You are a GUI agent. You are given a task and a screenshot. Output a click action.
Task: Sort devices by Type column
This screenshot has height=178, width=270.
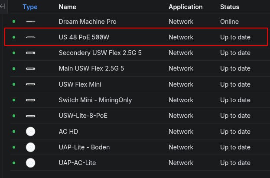click(x=30, y=7)
